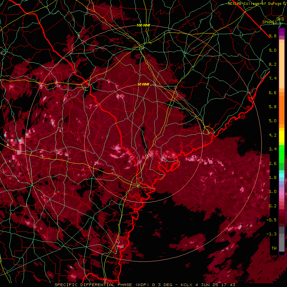287x287 pixels.
Task: Click the 1.0 value on color scale
Action: (273, 192)
